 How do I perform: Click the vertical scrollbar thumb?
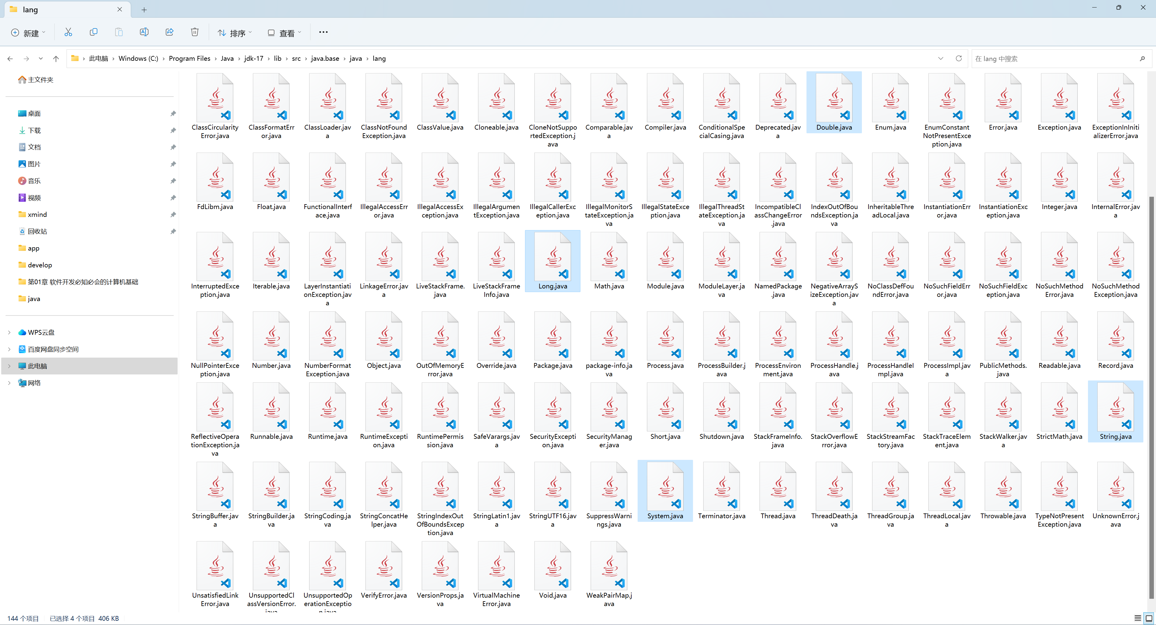tap(1151, 398)
